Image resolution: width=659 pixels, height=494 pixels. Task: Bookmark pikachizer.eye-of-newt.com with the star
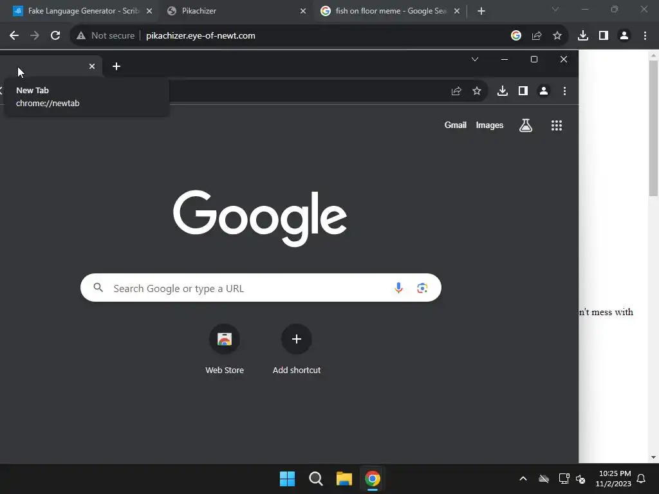tap(557, 36)
